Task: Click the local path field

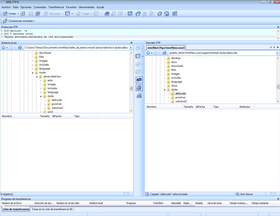Action: point(76,47)
